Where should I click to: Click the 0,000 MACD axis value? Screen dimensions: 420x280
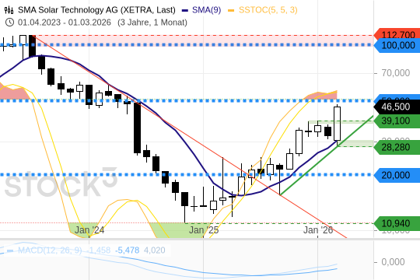coord(393,262)
